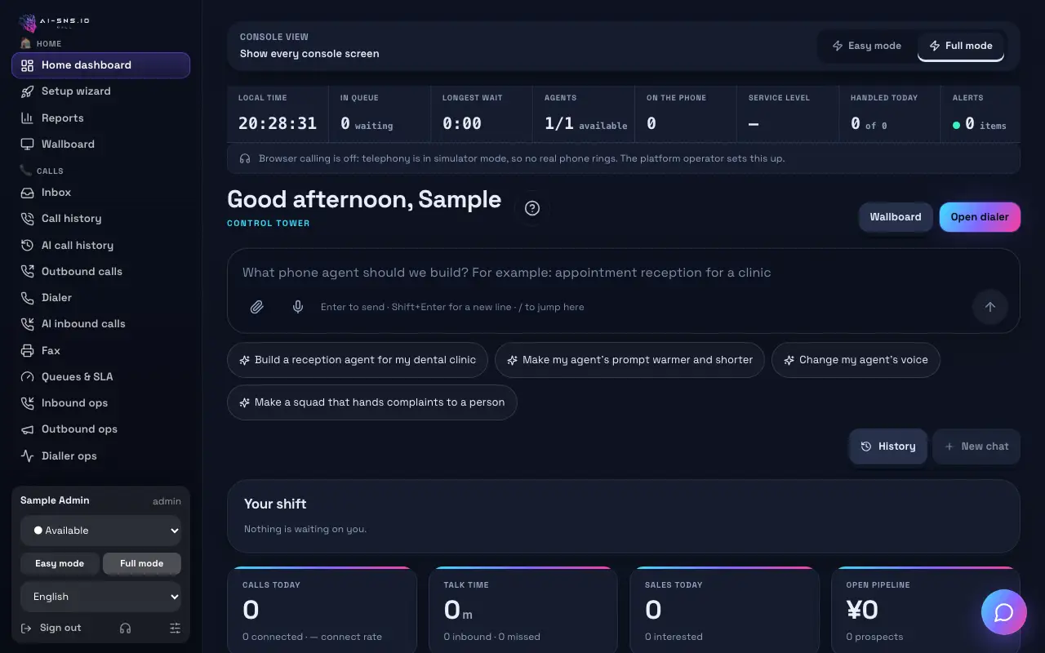Click the paperclip attachment icon
This screenshot has height=653, width=1045.
[x=256, y=307]
